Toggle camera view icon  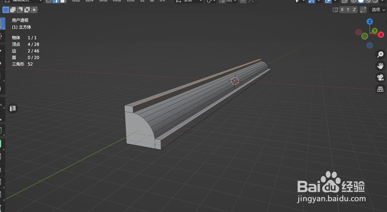(380, 78)
